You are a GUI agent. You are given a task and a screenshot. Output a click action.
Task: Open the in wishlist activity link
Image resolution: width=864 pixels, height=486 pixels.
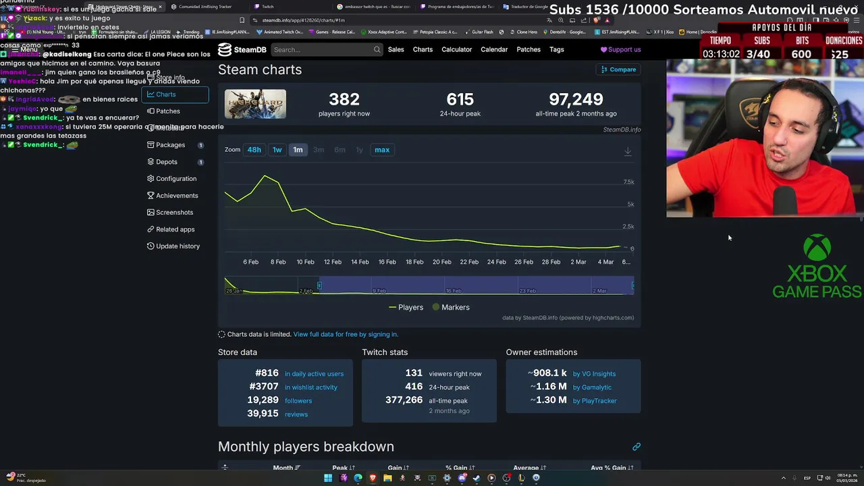(310, 387)
